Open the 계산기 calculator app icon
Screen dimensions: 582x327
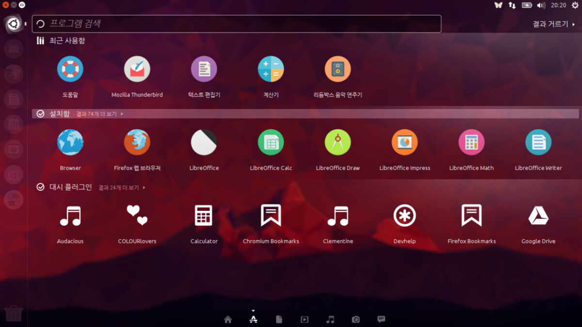[x=271, y=69]
